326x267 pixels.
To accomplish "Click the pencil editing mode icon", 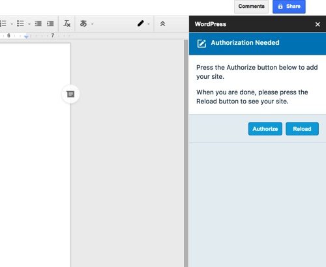I will (141, 23).
